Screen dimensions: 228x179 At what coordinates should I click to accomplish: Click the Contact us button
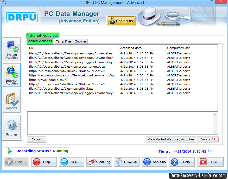[121, 21]
